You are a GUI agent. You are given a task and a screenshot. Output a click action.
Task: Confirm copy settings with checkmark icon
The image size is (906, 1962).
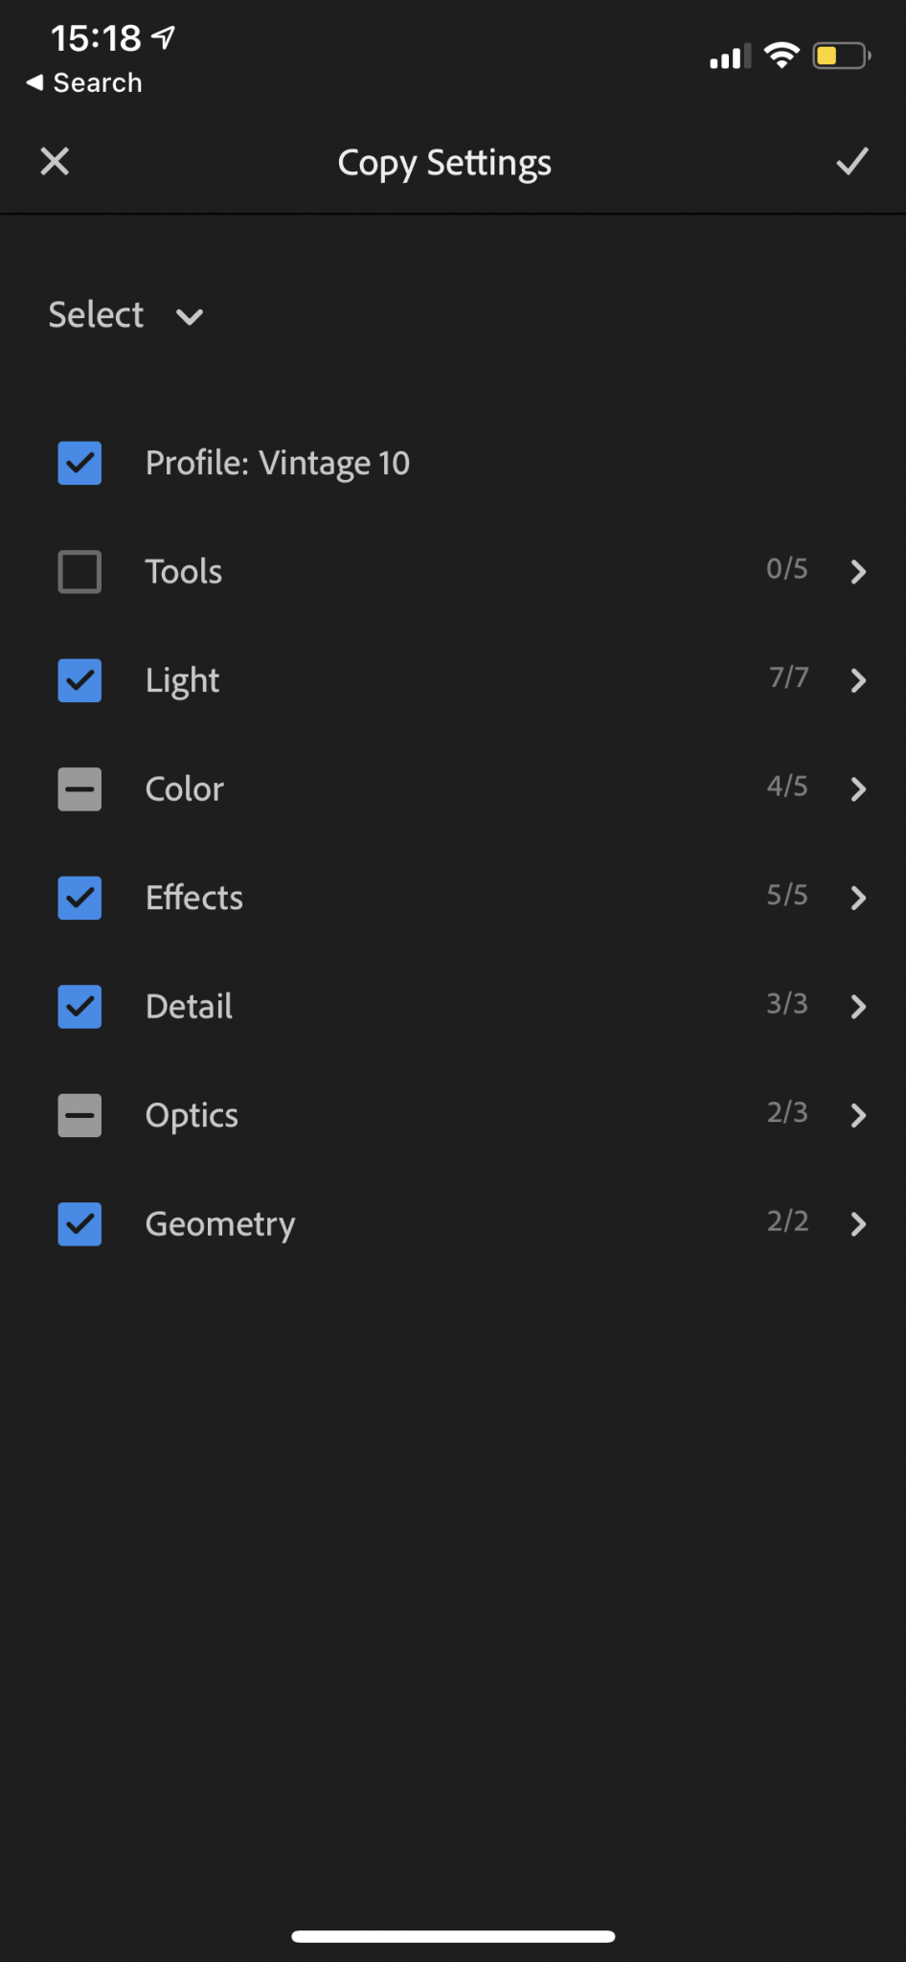(x=851, y=162)
